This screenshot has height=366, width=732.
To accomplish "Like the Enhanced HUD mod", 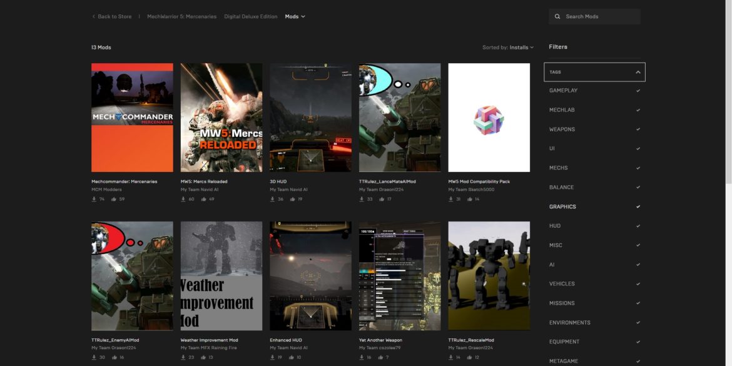I will (292, 358).
